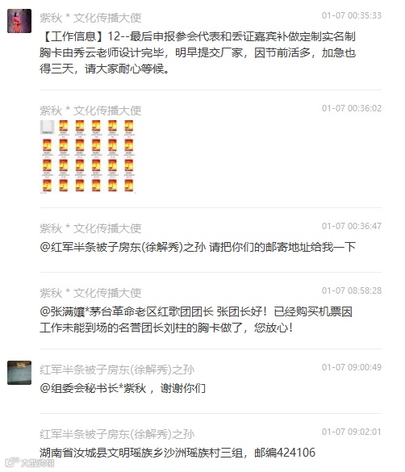
Task: Click the 湖南省汝城县 address message
Action: coord(177,453)
